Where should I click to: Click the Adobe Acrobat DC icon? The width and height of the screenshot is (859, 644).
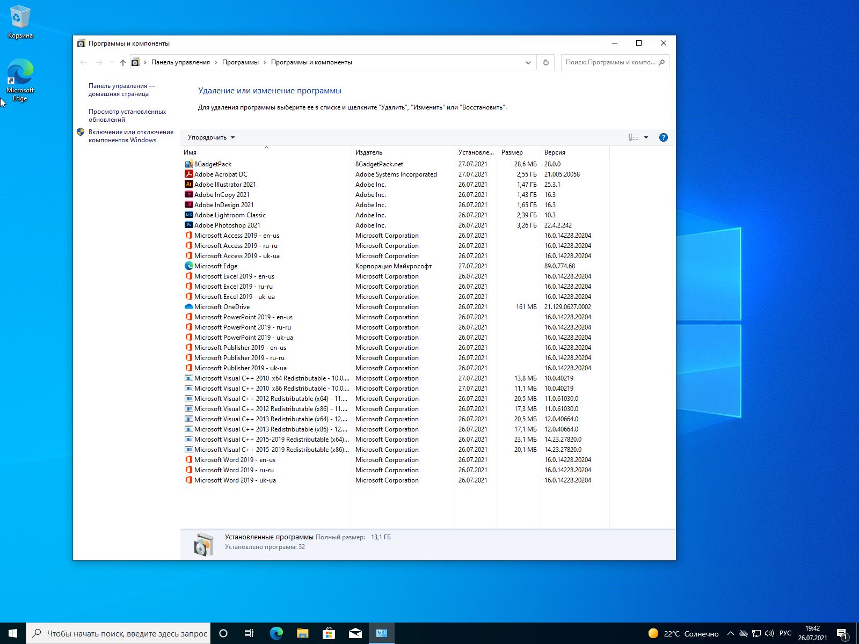click(x=188, y=174)
